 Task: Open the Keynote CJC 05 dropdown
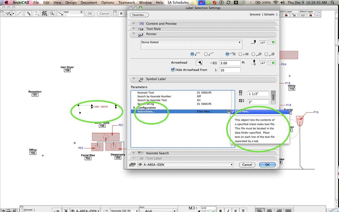[x=124, y=211]
